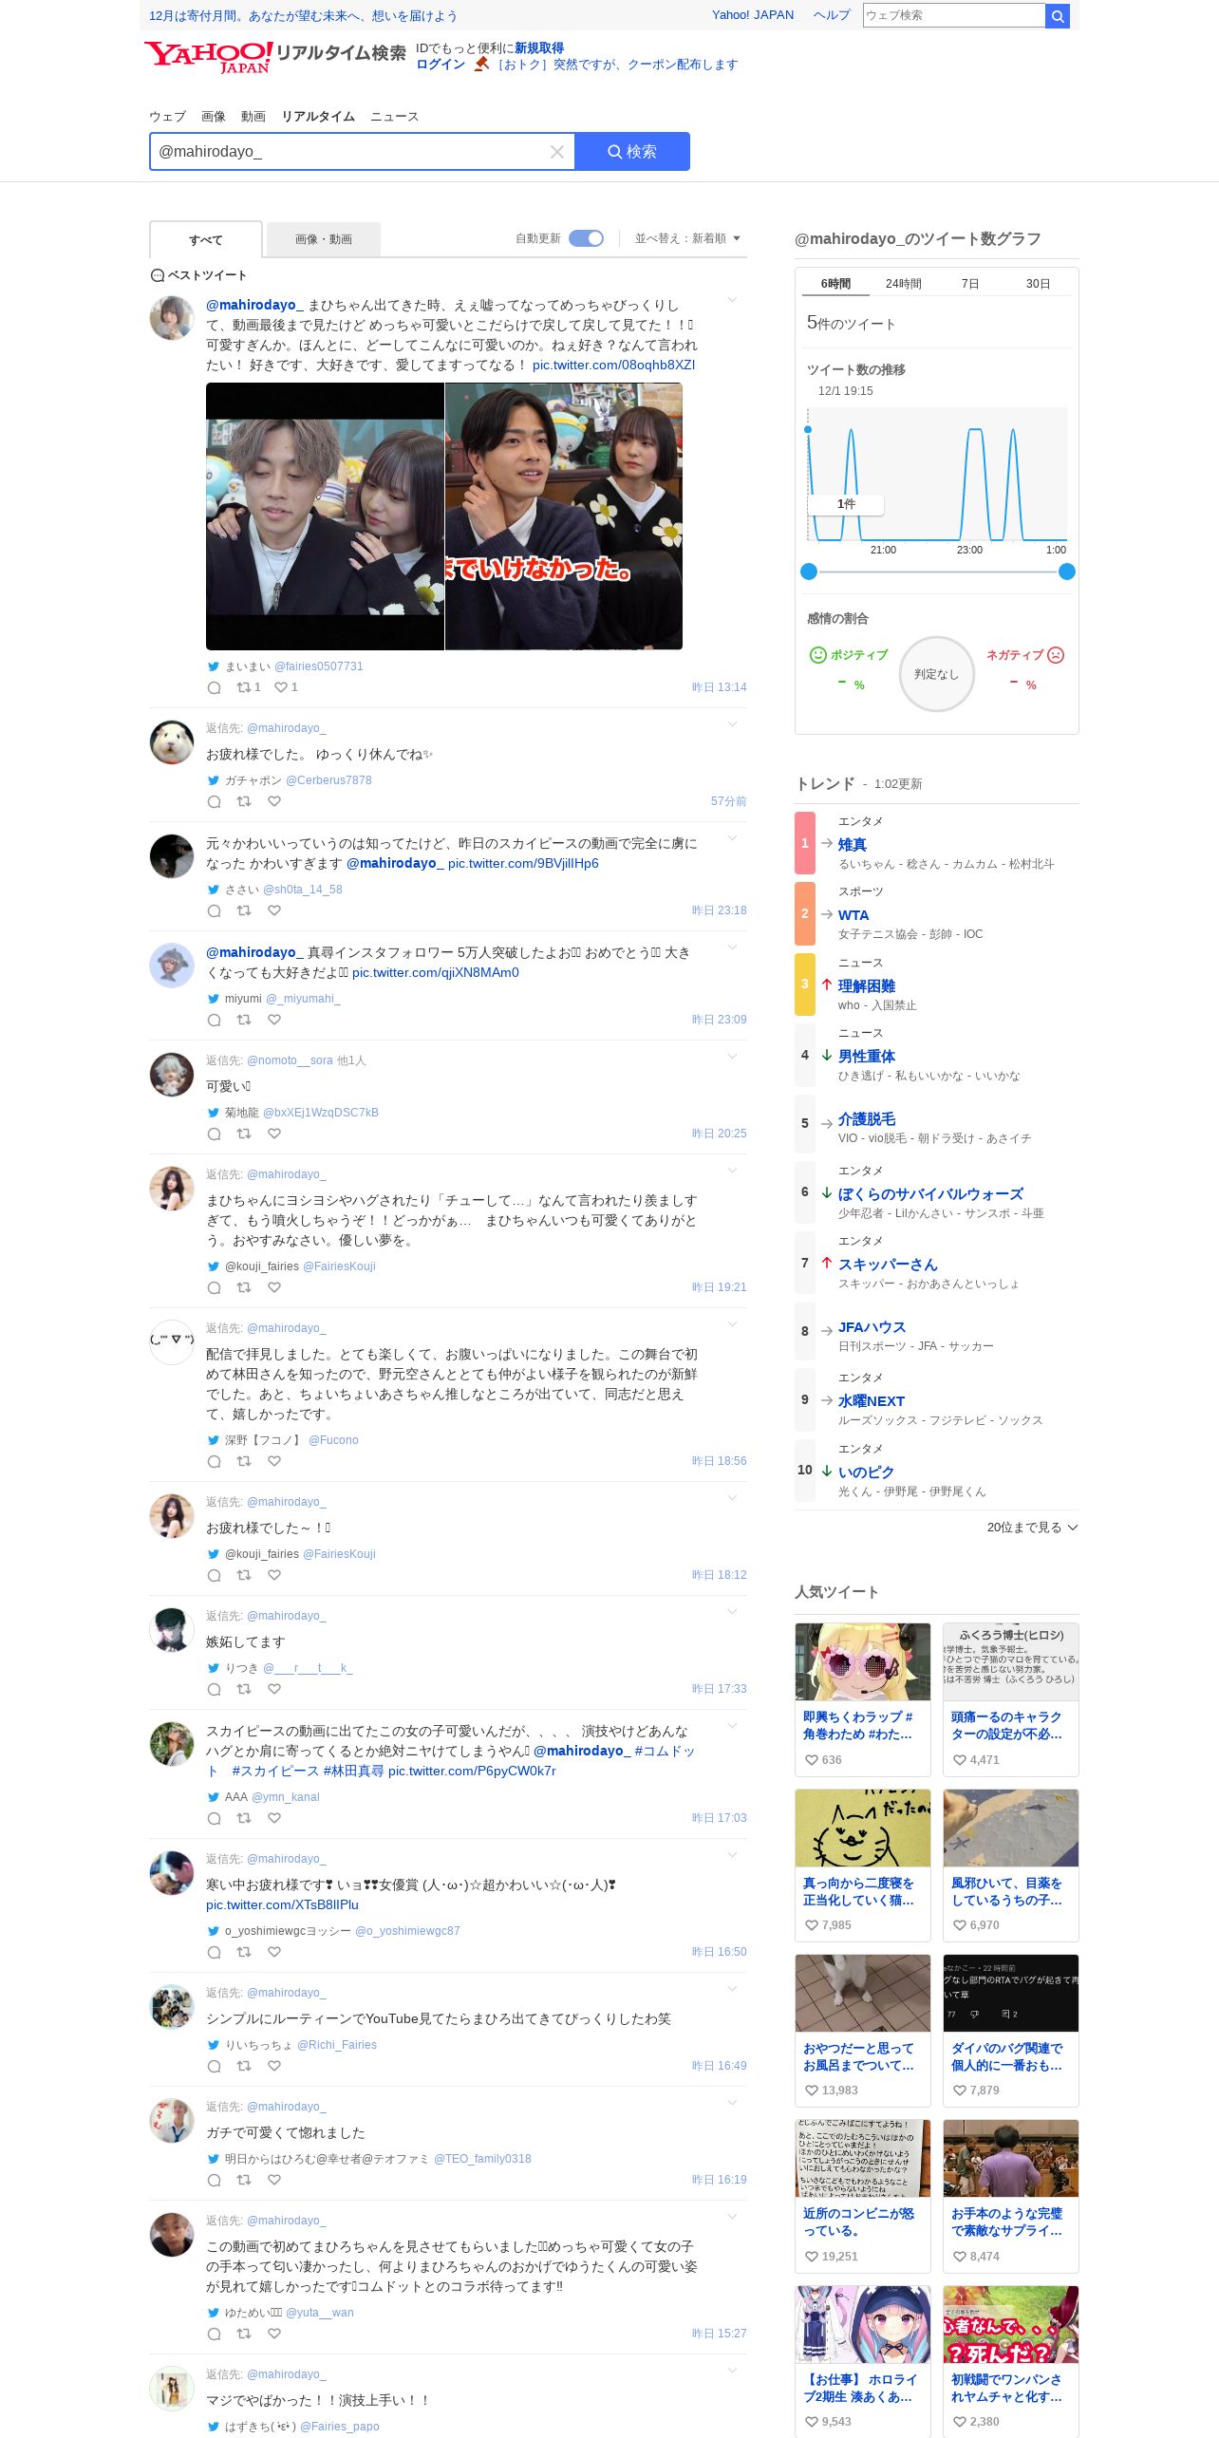1219x2438 pixels.
Task: Open 新規取得 link
Action: point(539,48)
